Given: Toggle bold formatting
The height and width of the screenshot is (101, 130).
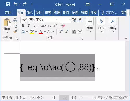Looking at the screenshot, I should pyautogui.click(x=23, y=26).
